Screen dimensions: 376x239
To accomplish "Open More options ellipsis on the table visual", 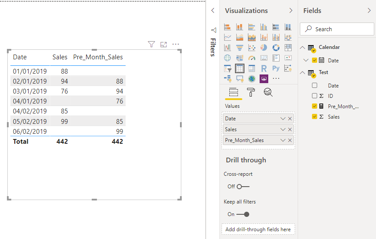I will [x=176, y=44].
